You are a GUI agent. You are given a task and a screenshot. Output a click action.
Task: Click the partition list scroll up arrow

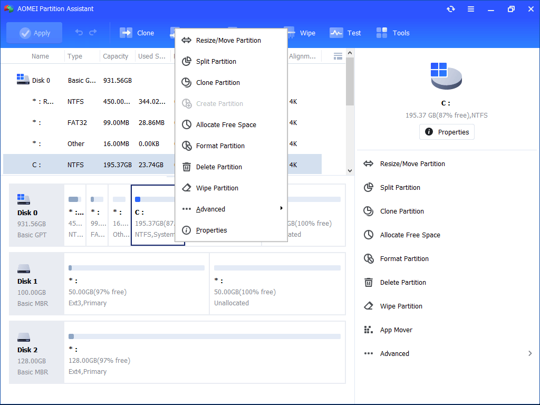[x=350, y=53]
